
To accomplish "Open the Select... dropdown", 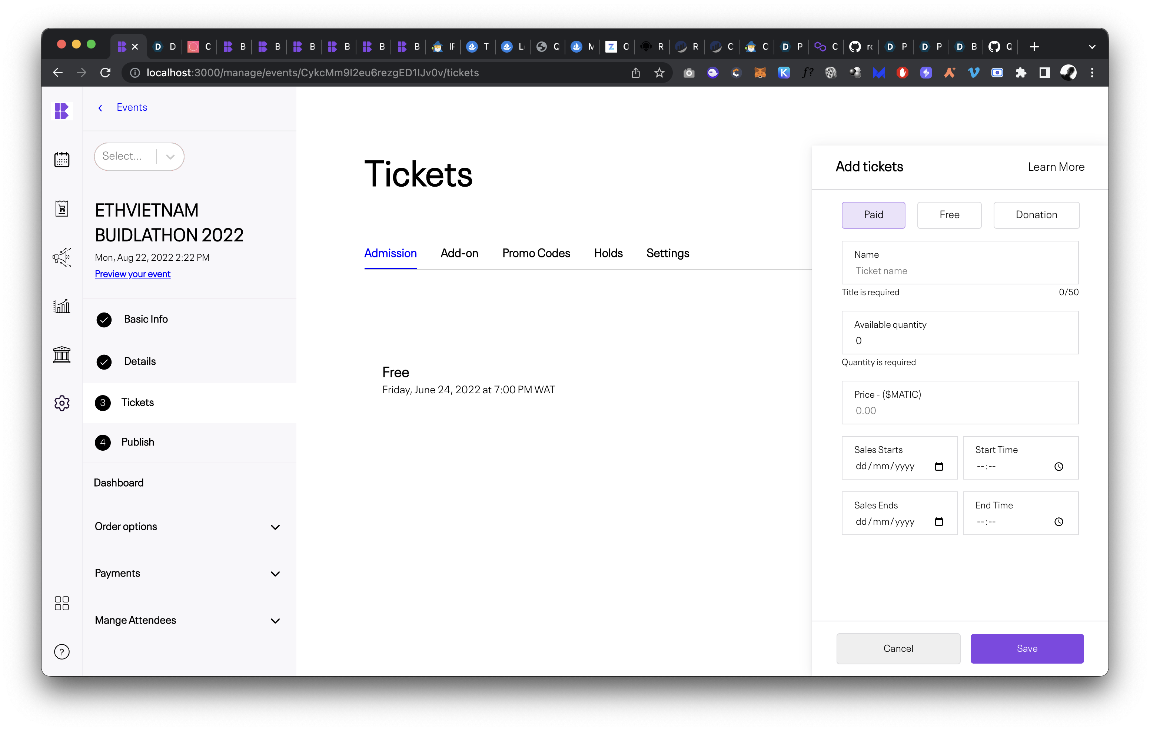I will [x=139, y=157].
